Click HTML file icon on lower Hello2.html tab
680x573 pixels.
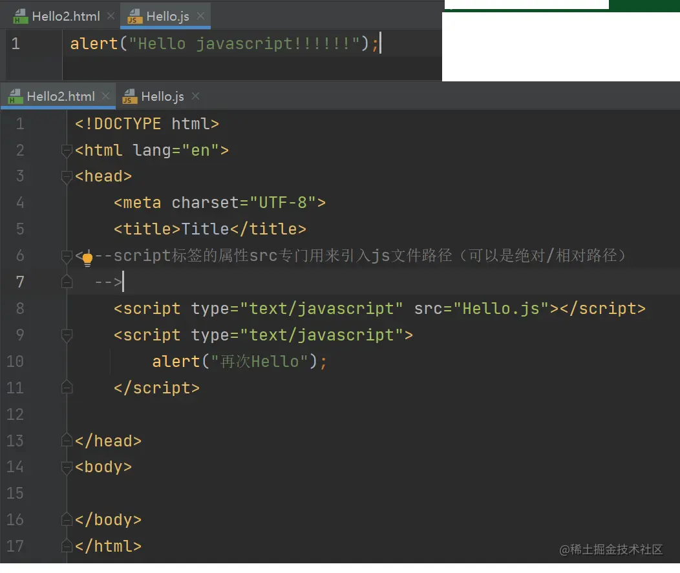(x=16, y=96)
